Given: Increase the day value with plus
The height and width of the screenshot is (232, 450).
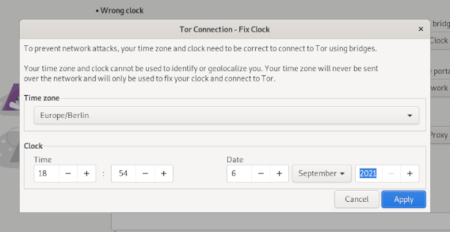Looking at the screenshot, I should pos(279,174).
